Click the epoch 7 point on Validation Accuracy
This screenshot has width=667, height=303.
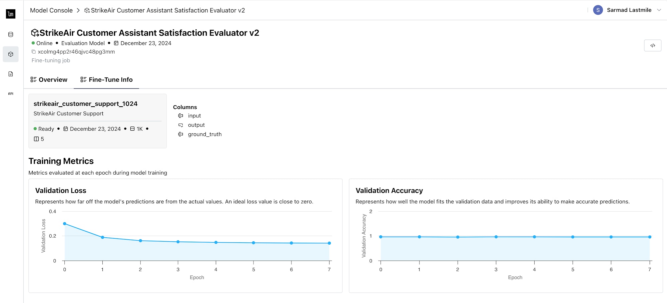tap(650, 237)
